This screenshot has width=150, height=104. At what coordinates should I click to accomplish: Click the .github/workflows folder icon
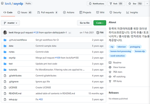pos(5,40)
